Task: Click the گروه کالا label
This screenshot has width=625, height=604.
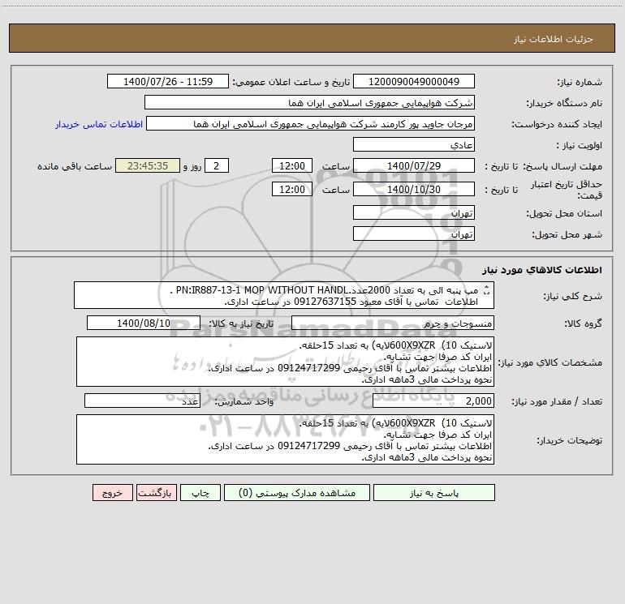Action: click(583, 323)
